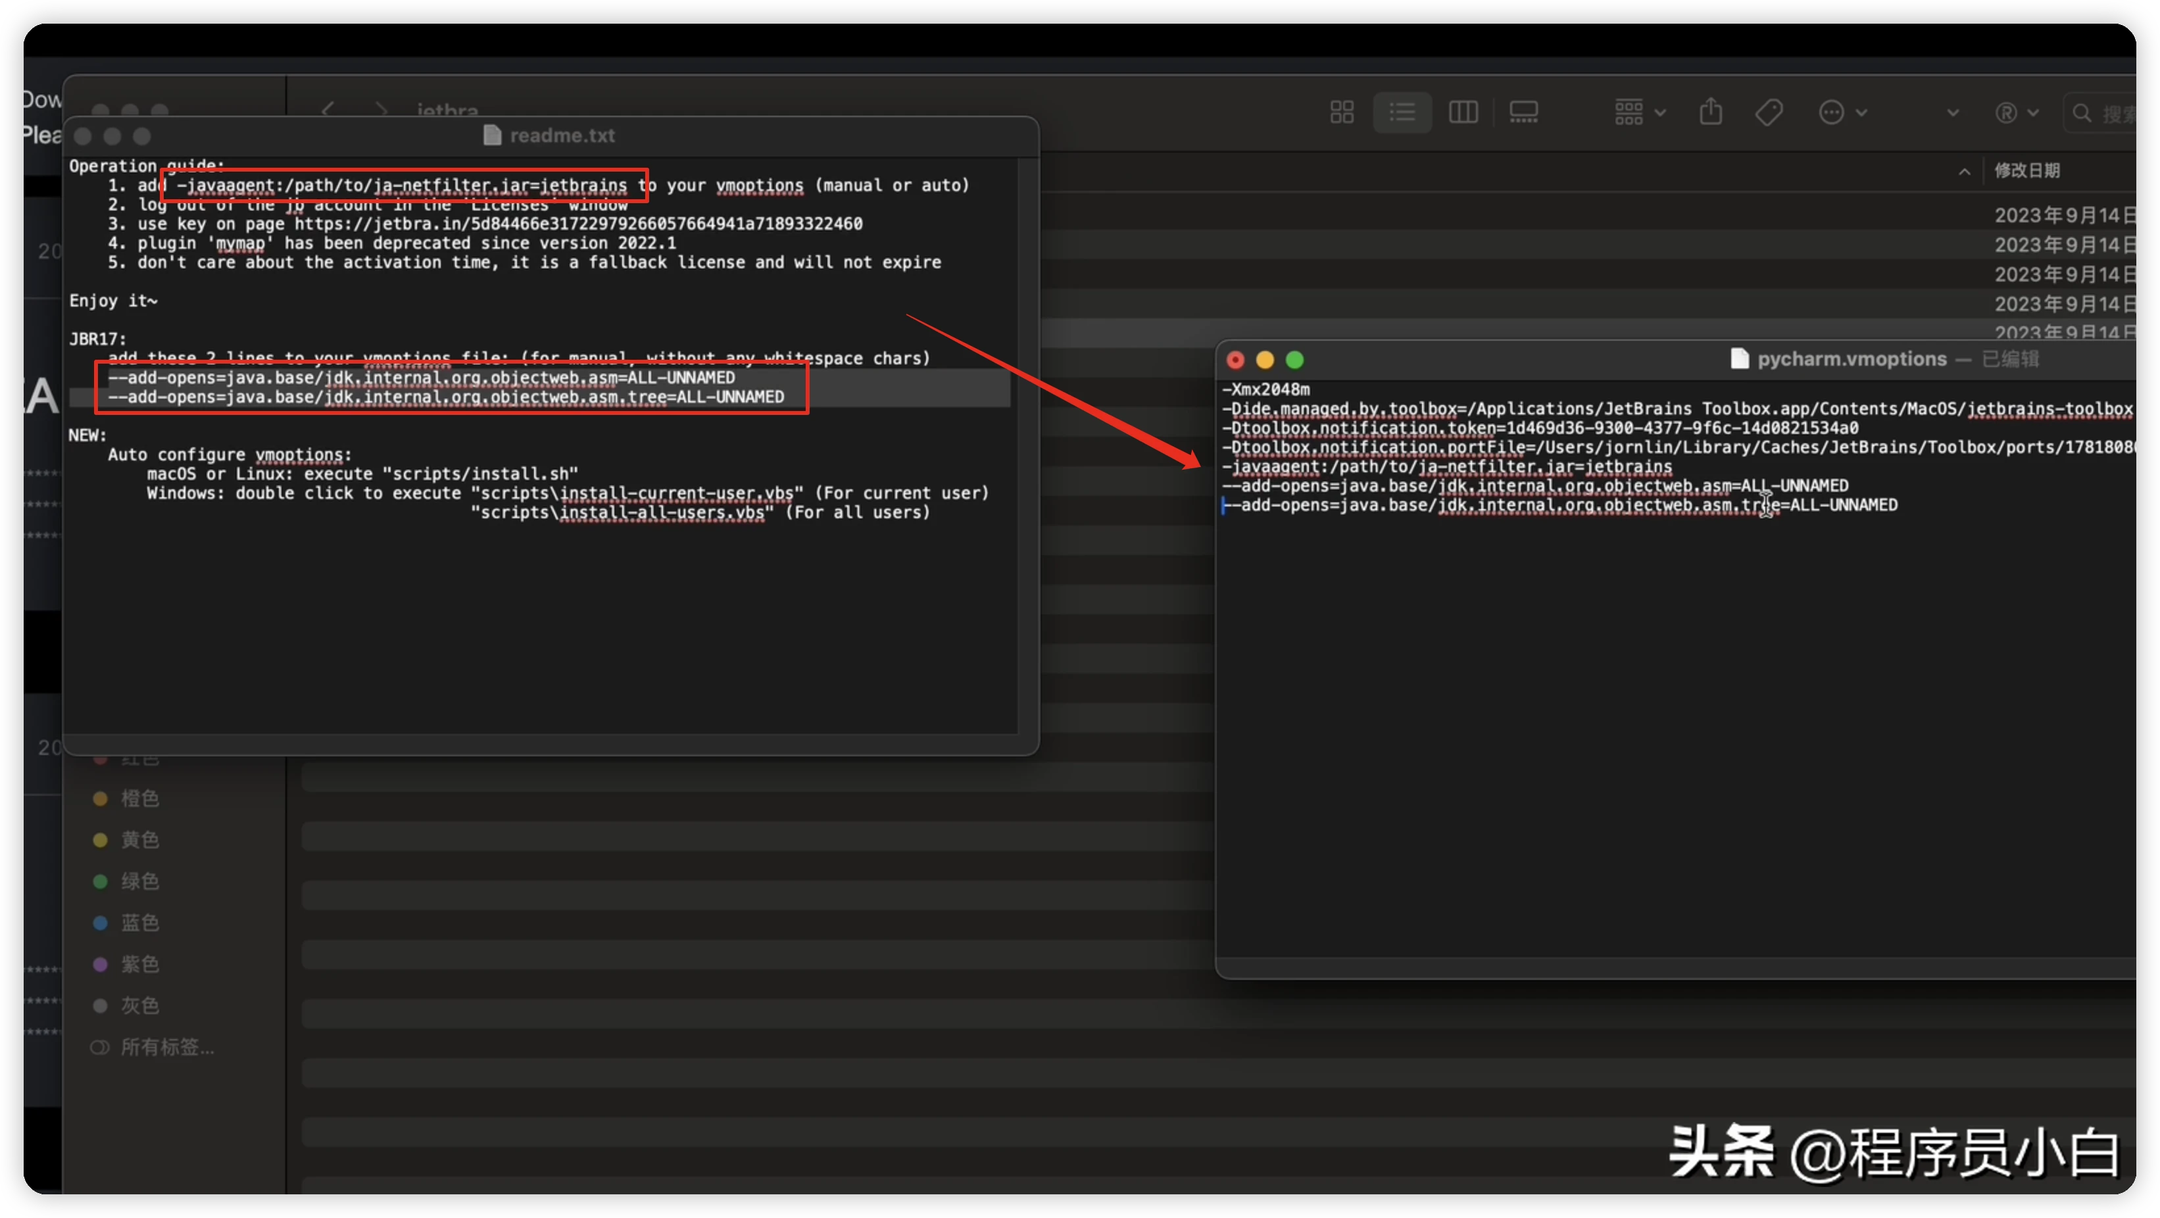The image size is (2160, 1218).
Task: Close the pycharm.vmoptions window
Action: coord(1235,360)
